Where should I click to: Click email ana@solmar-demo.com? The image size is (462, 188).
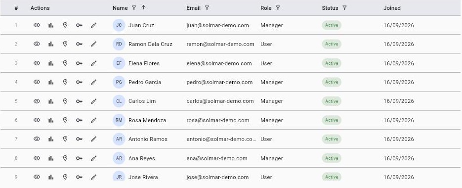tap(217, 158)
